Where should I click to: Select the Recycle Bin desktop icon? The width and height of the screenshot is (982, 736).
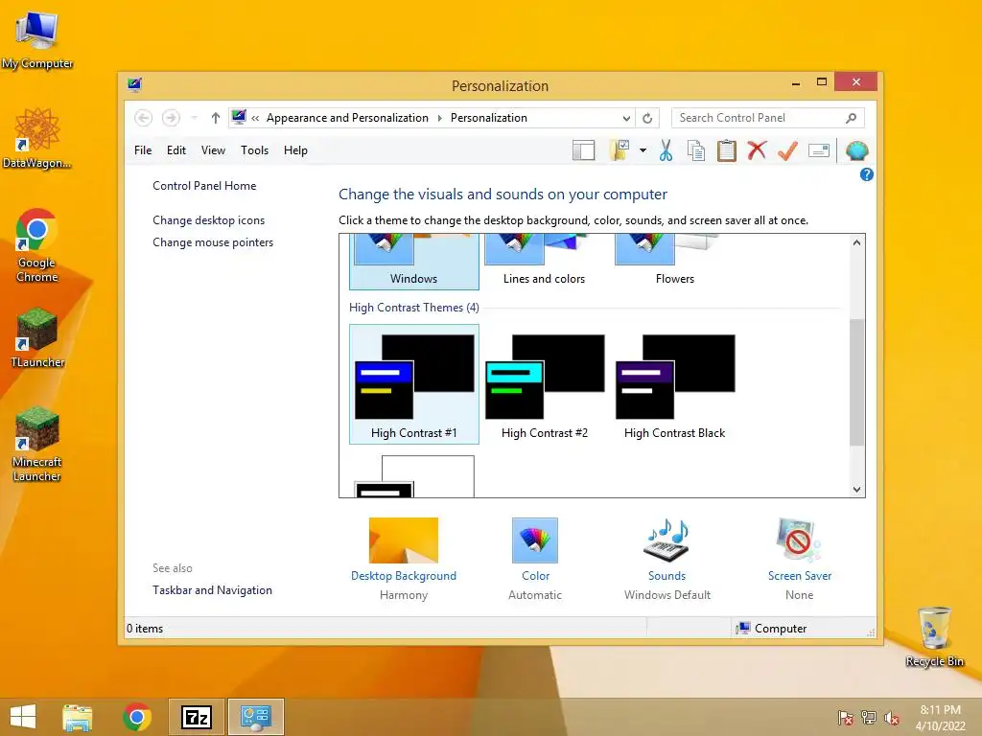click(934, 636)
